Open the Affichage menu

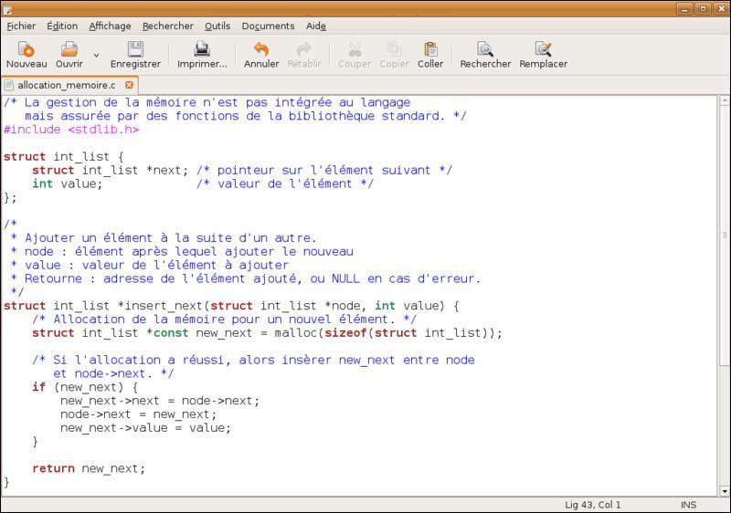click(x=110, y=26)
